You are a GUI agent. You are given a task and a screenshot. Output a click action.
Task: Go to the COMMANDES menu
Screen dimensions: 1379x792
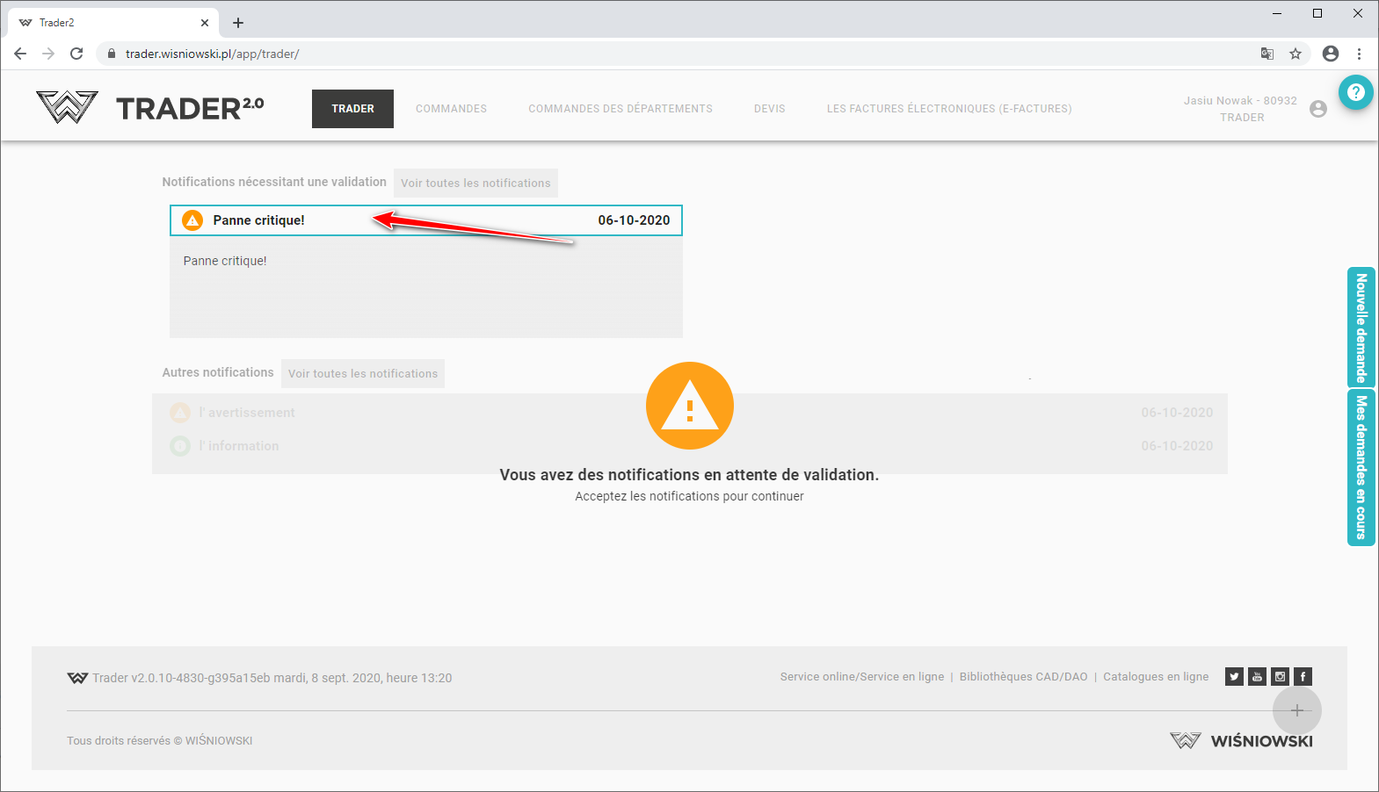(451, 109)
